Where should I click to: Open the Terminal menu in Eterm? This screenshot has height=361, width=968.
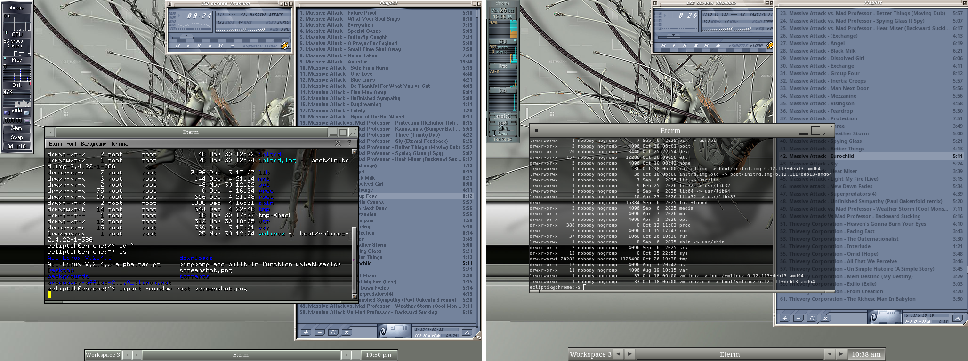pos(120,144)
